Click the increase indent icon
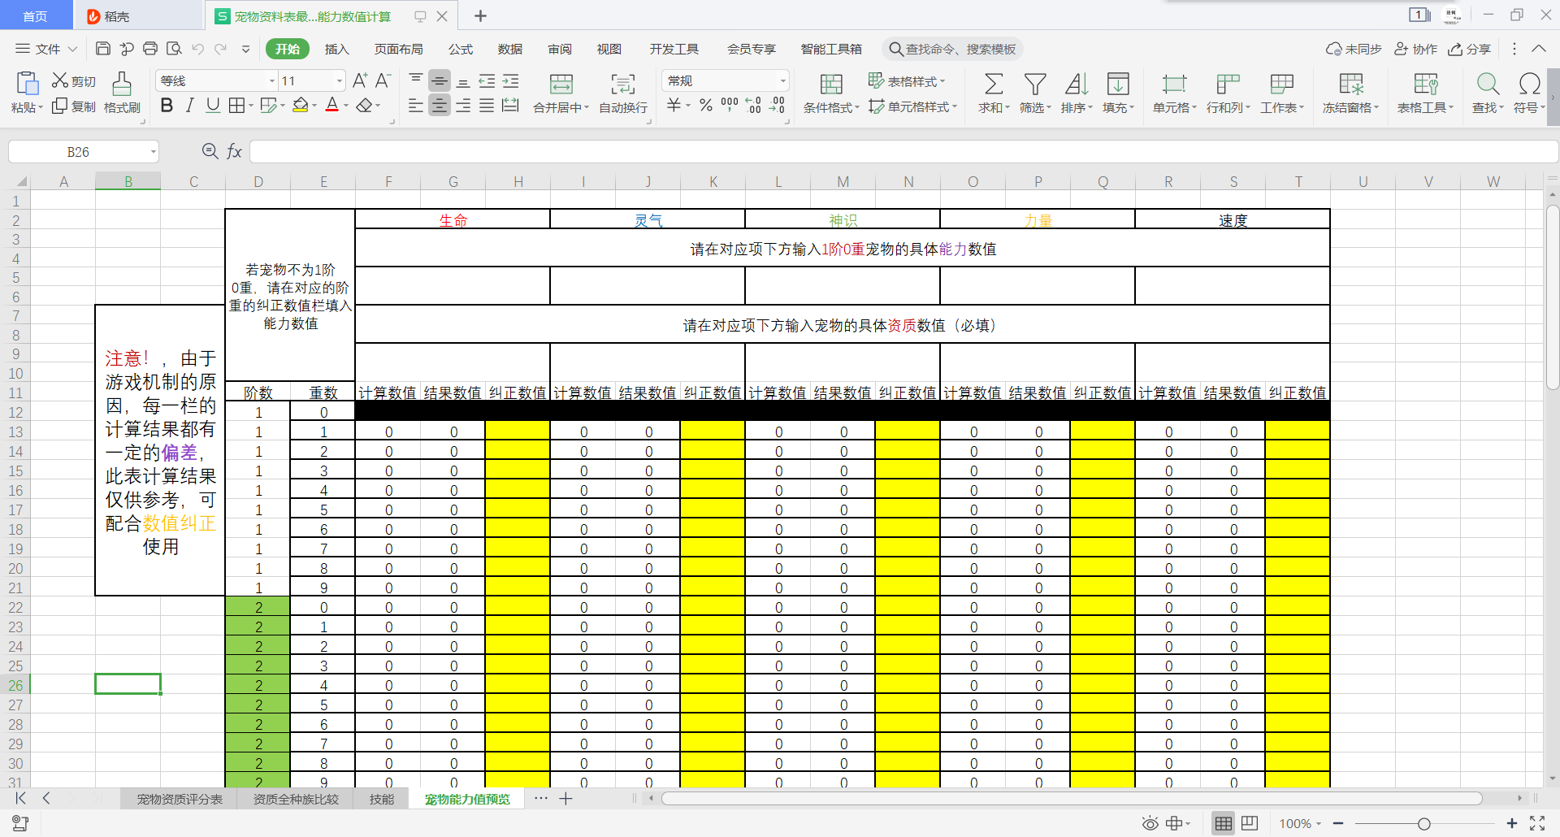 (x=510, y=80)
